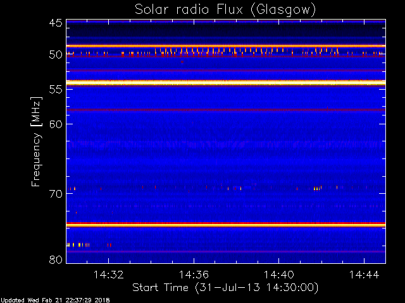Select the '50' frequency axis label

pyautogui.click(x=56, y=55)
